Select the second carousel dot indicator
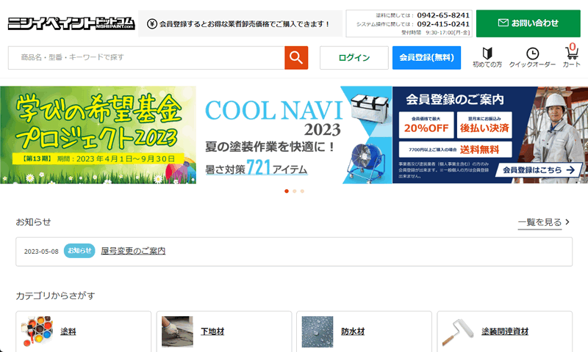Image resolution: width=588 pixels, height=352 pixels. [295, 191]
